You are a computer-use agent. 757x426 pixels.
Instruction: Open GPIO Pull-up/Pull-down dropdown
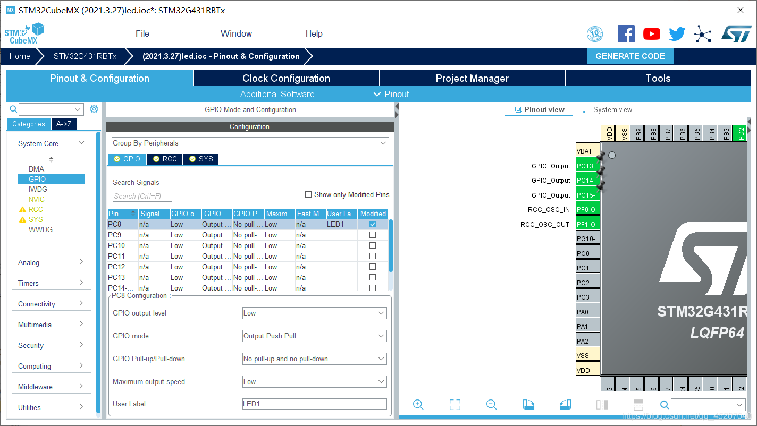(314, 359)
